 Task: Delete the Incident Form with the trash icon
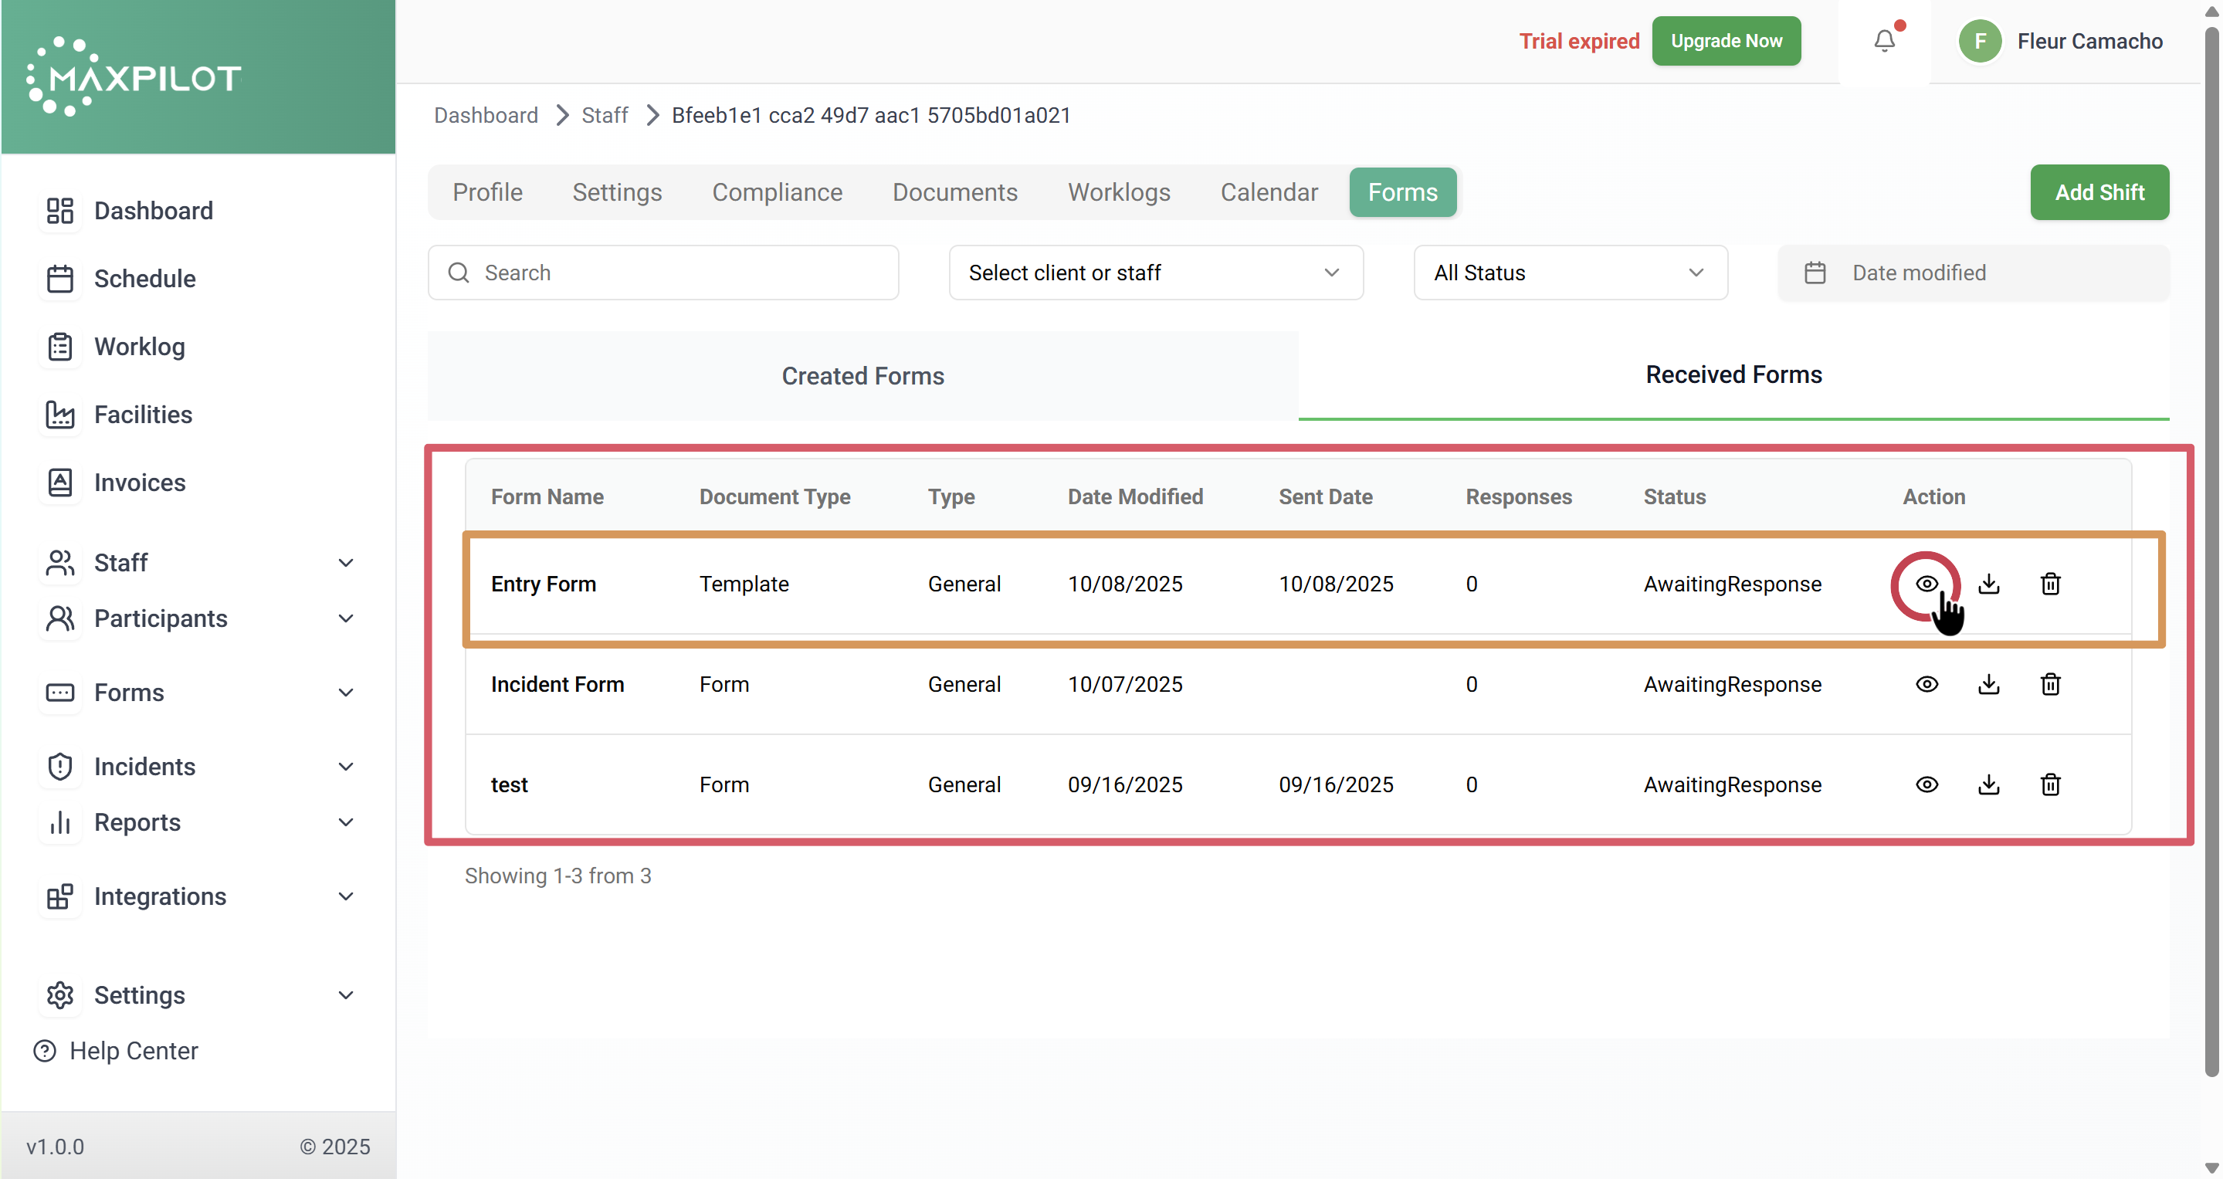point(2050,684)
